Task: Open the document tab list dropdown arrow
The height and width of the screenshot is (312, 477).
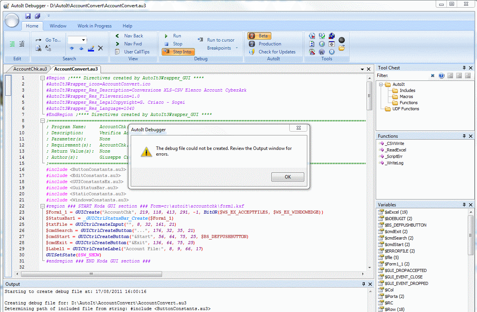Action: tap(362, 69)
